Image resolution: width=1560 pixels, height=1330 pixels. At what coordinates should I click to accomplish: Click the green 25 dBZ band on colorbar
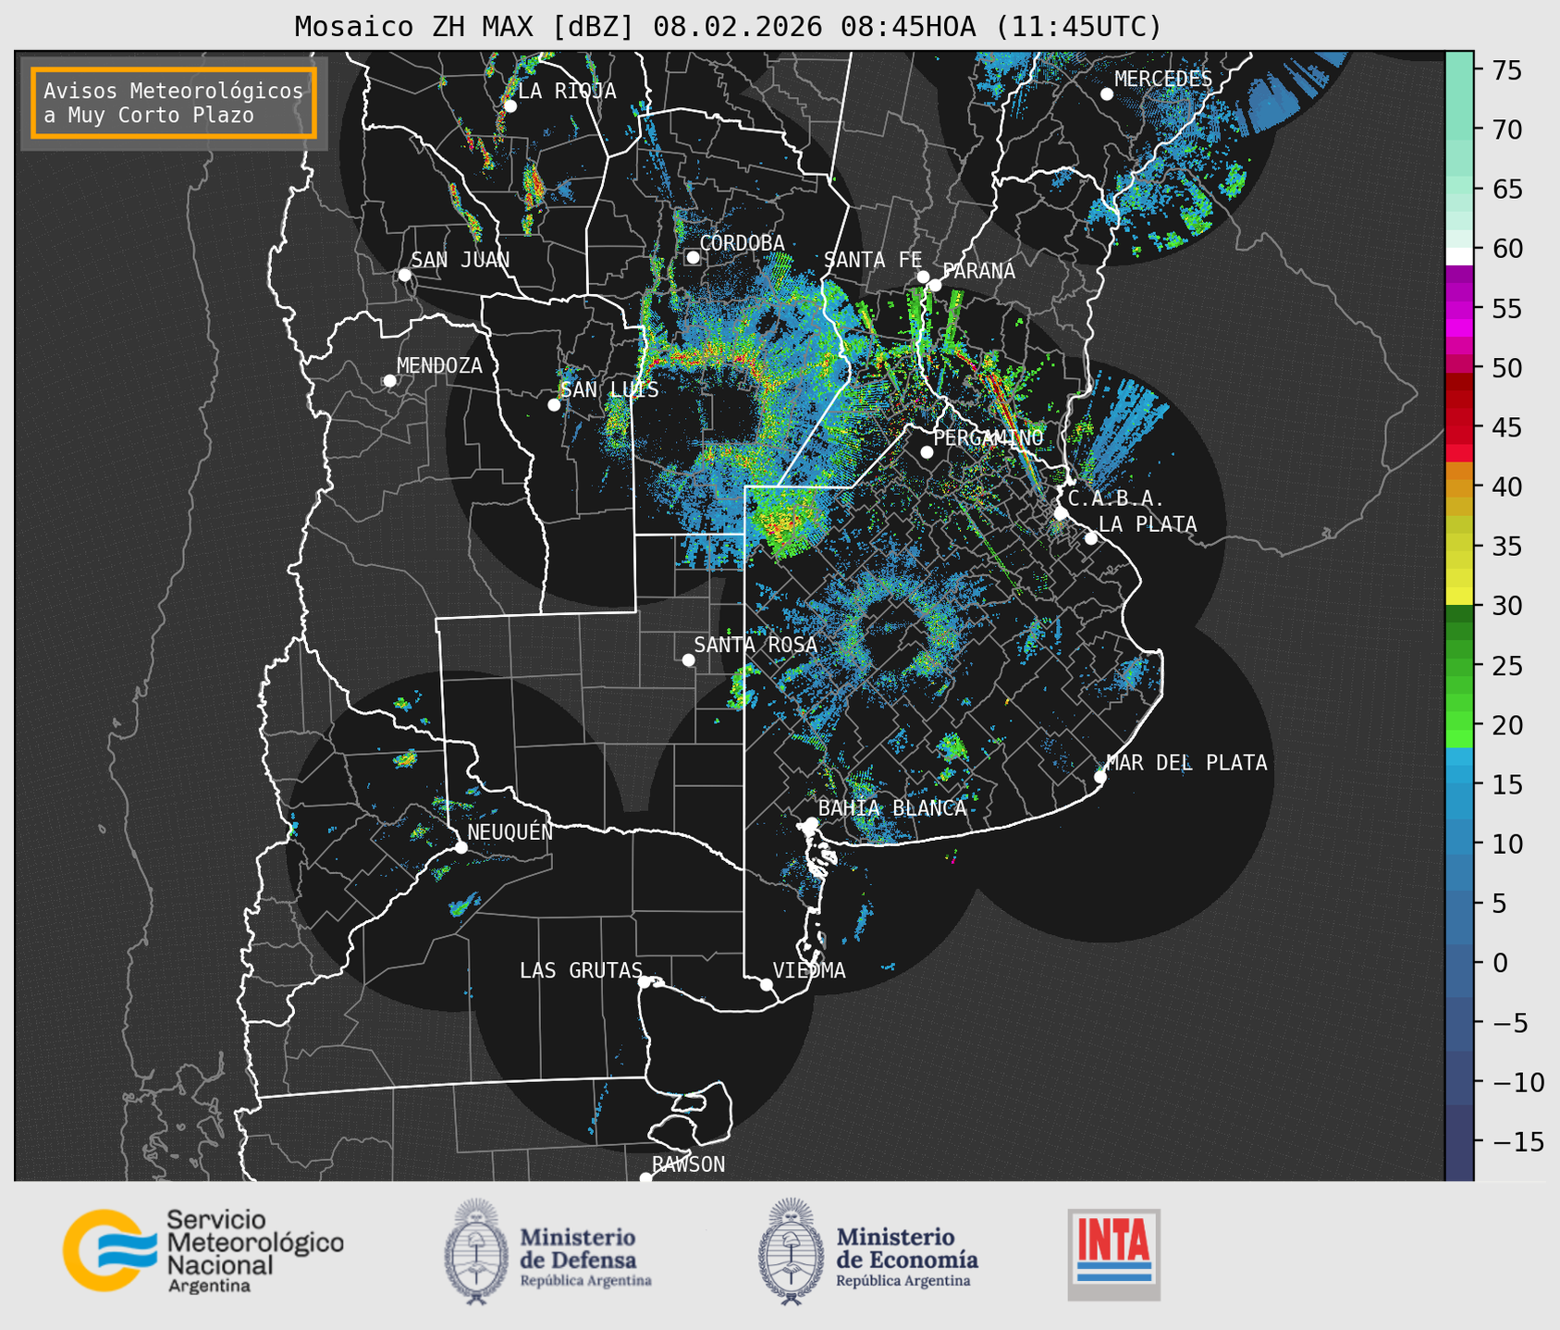click(x=1458, y=665)
